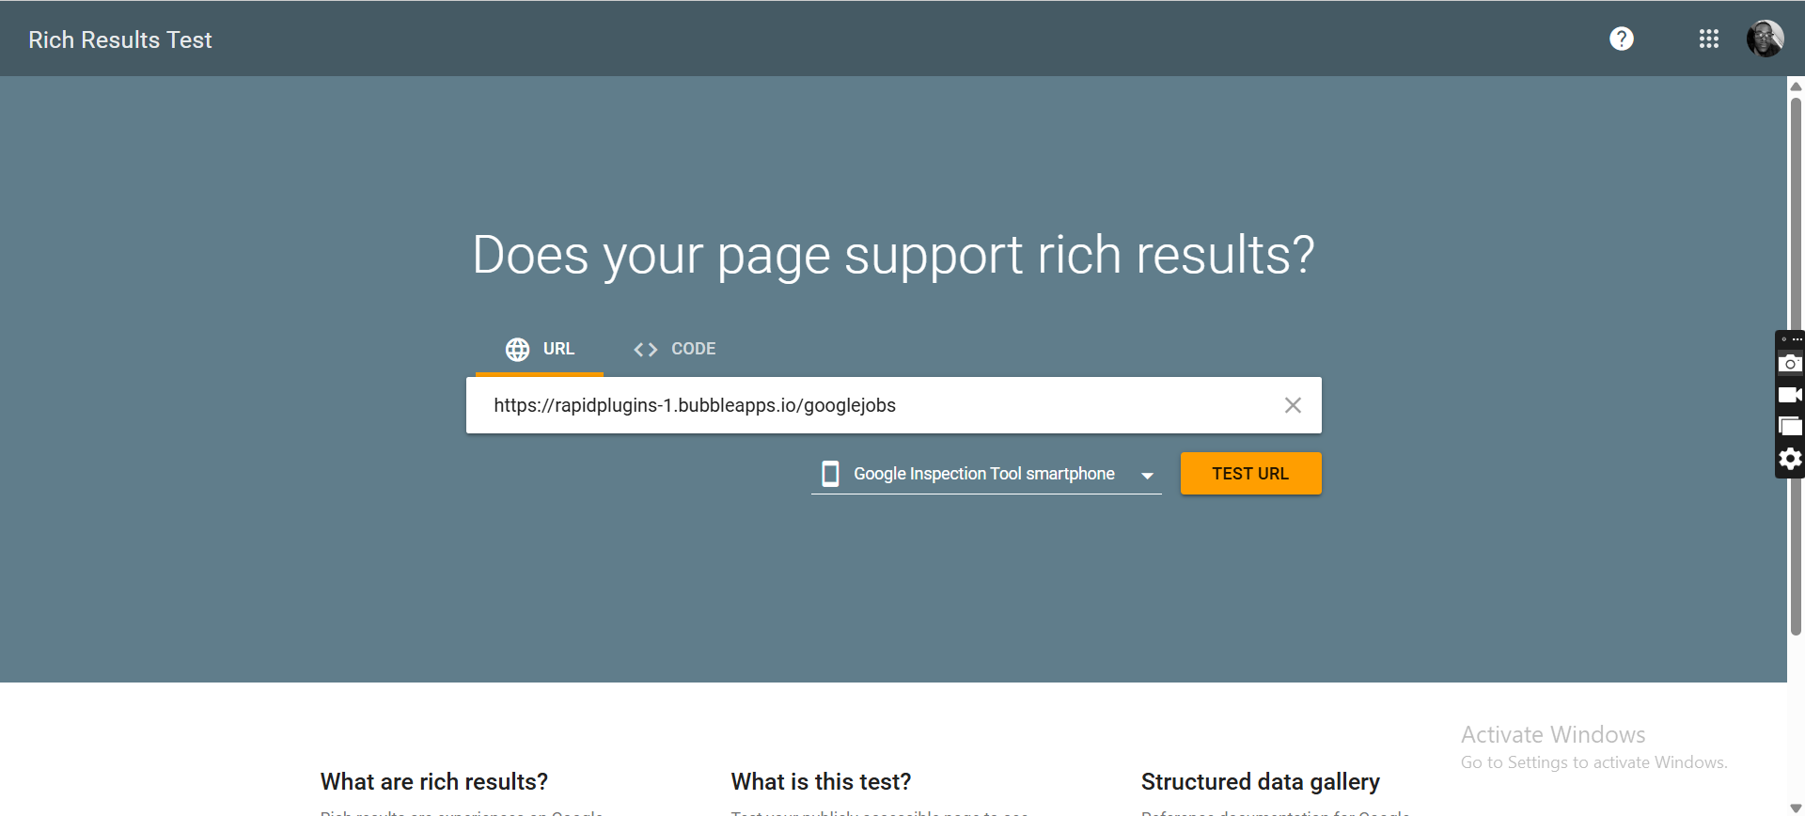The height and width of the screenshot is (816, 1805).
Task: Expand the Google Inspection Tool smartphone dropdown
Action: pyautogui.click(x=983, y=474)
